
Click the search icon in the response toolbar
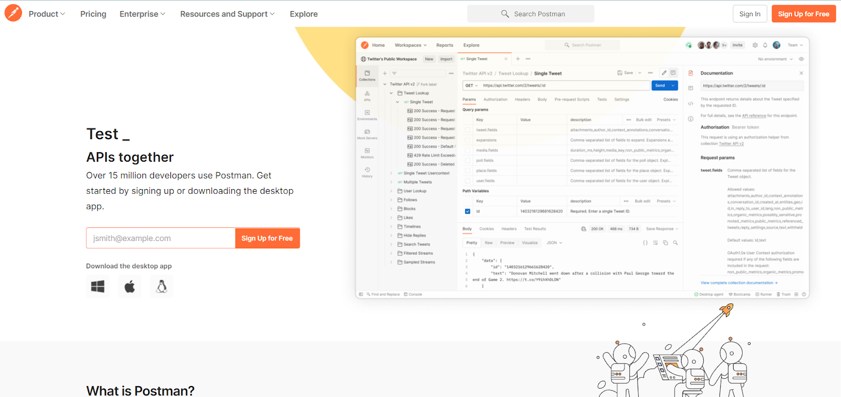pos(675,243)
